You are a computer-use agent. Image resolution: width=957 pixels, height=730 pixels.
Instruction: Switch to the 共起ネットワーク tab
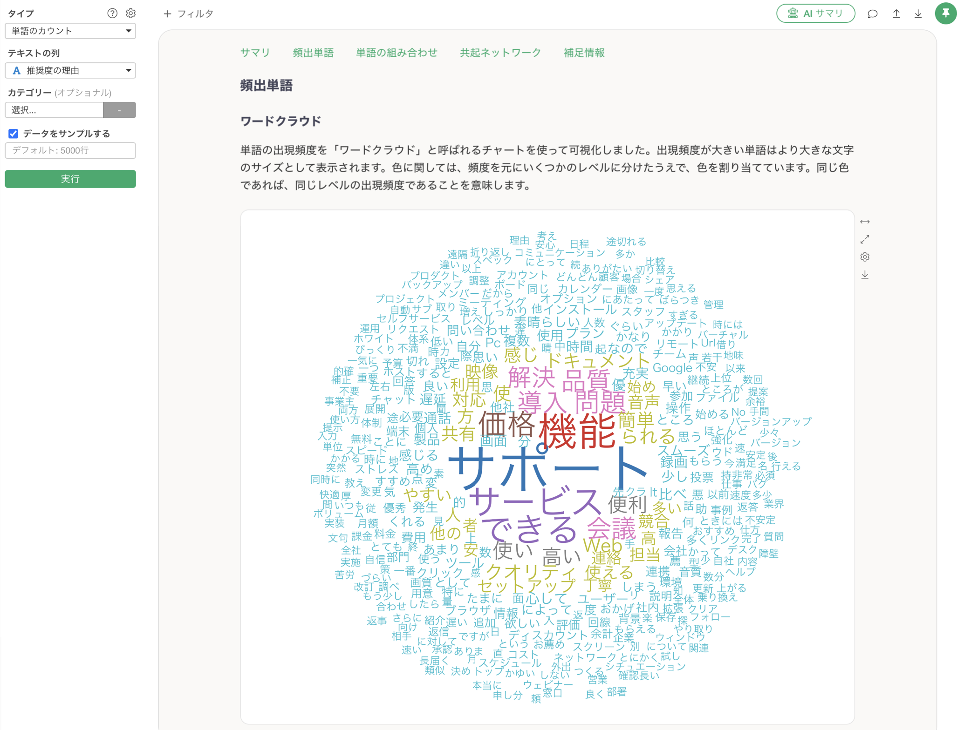(x=500, y=53)
